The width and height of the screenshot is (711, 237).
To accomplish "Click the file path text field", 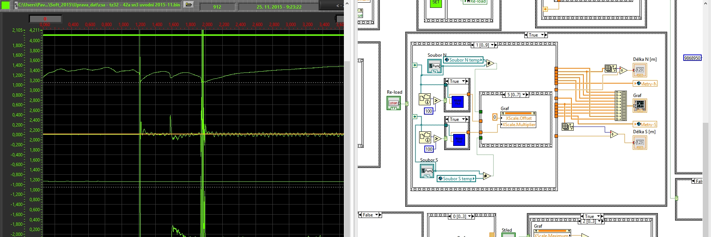I will click(99, 5).
